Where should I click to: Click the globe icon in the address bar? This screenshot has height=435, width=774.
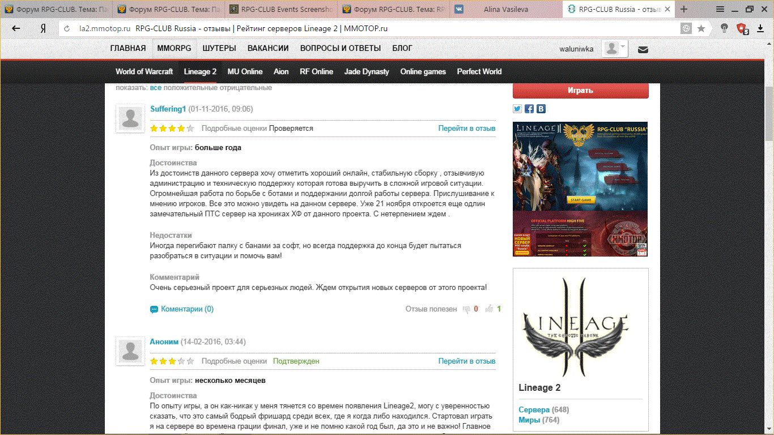point(686,29)
